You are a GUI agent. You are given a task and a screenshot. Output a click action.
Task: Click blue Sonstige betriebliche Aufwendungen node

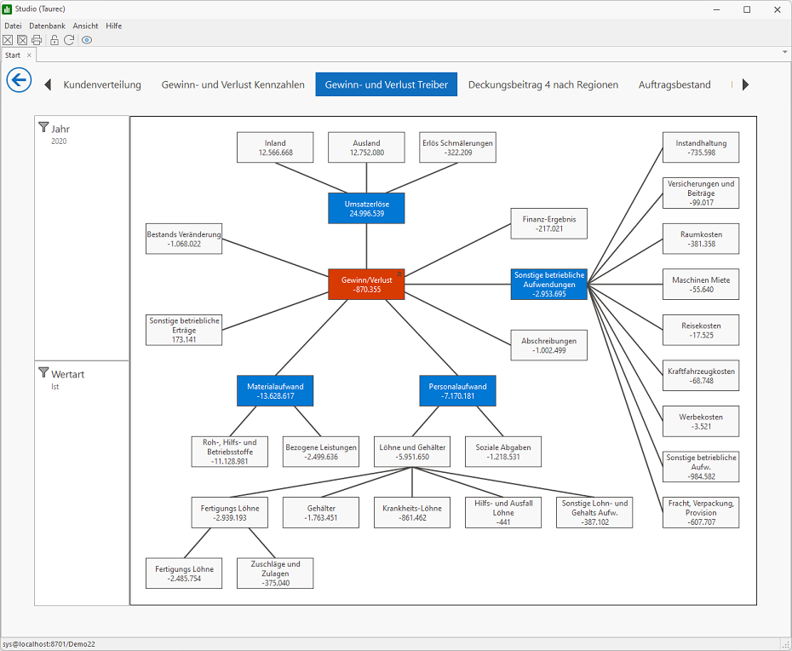coord(549,285)
